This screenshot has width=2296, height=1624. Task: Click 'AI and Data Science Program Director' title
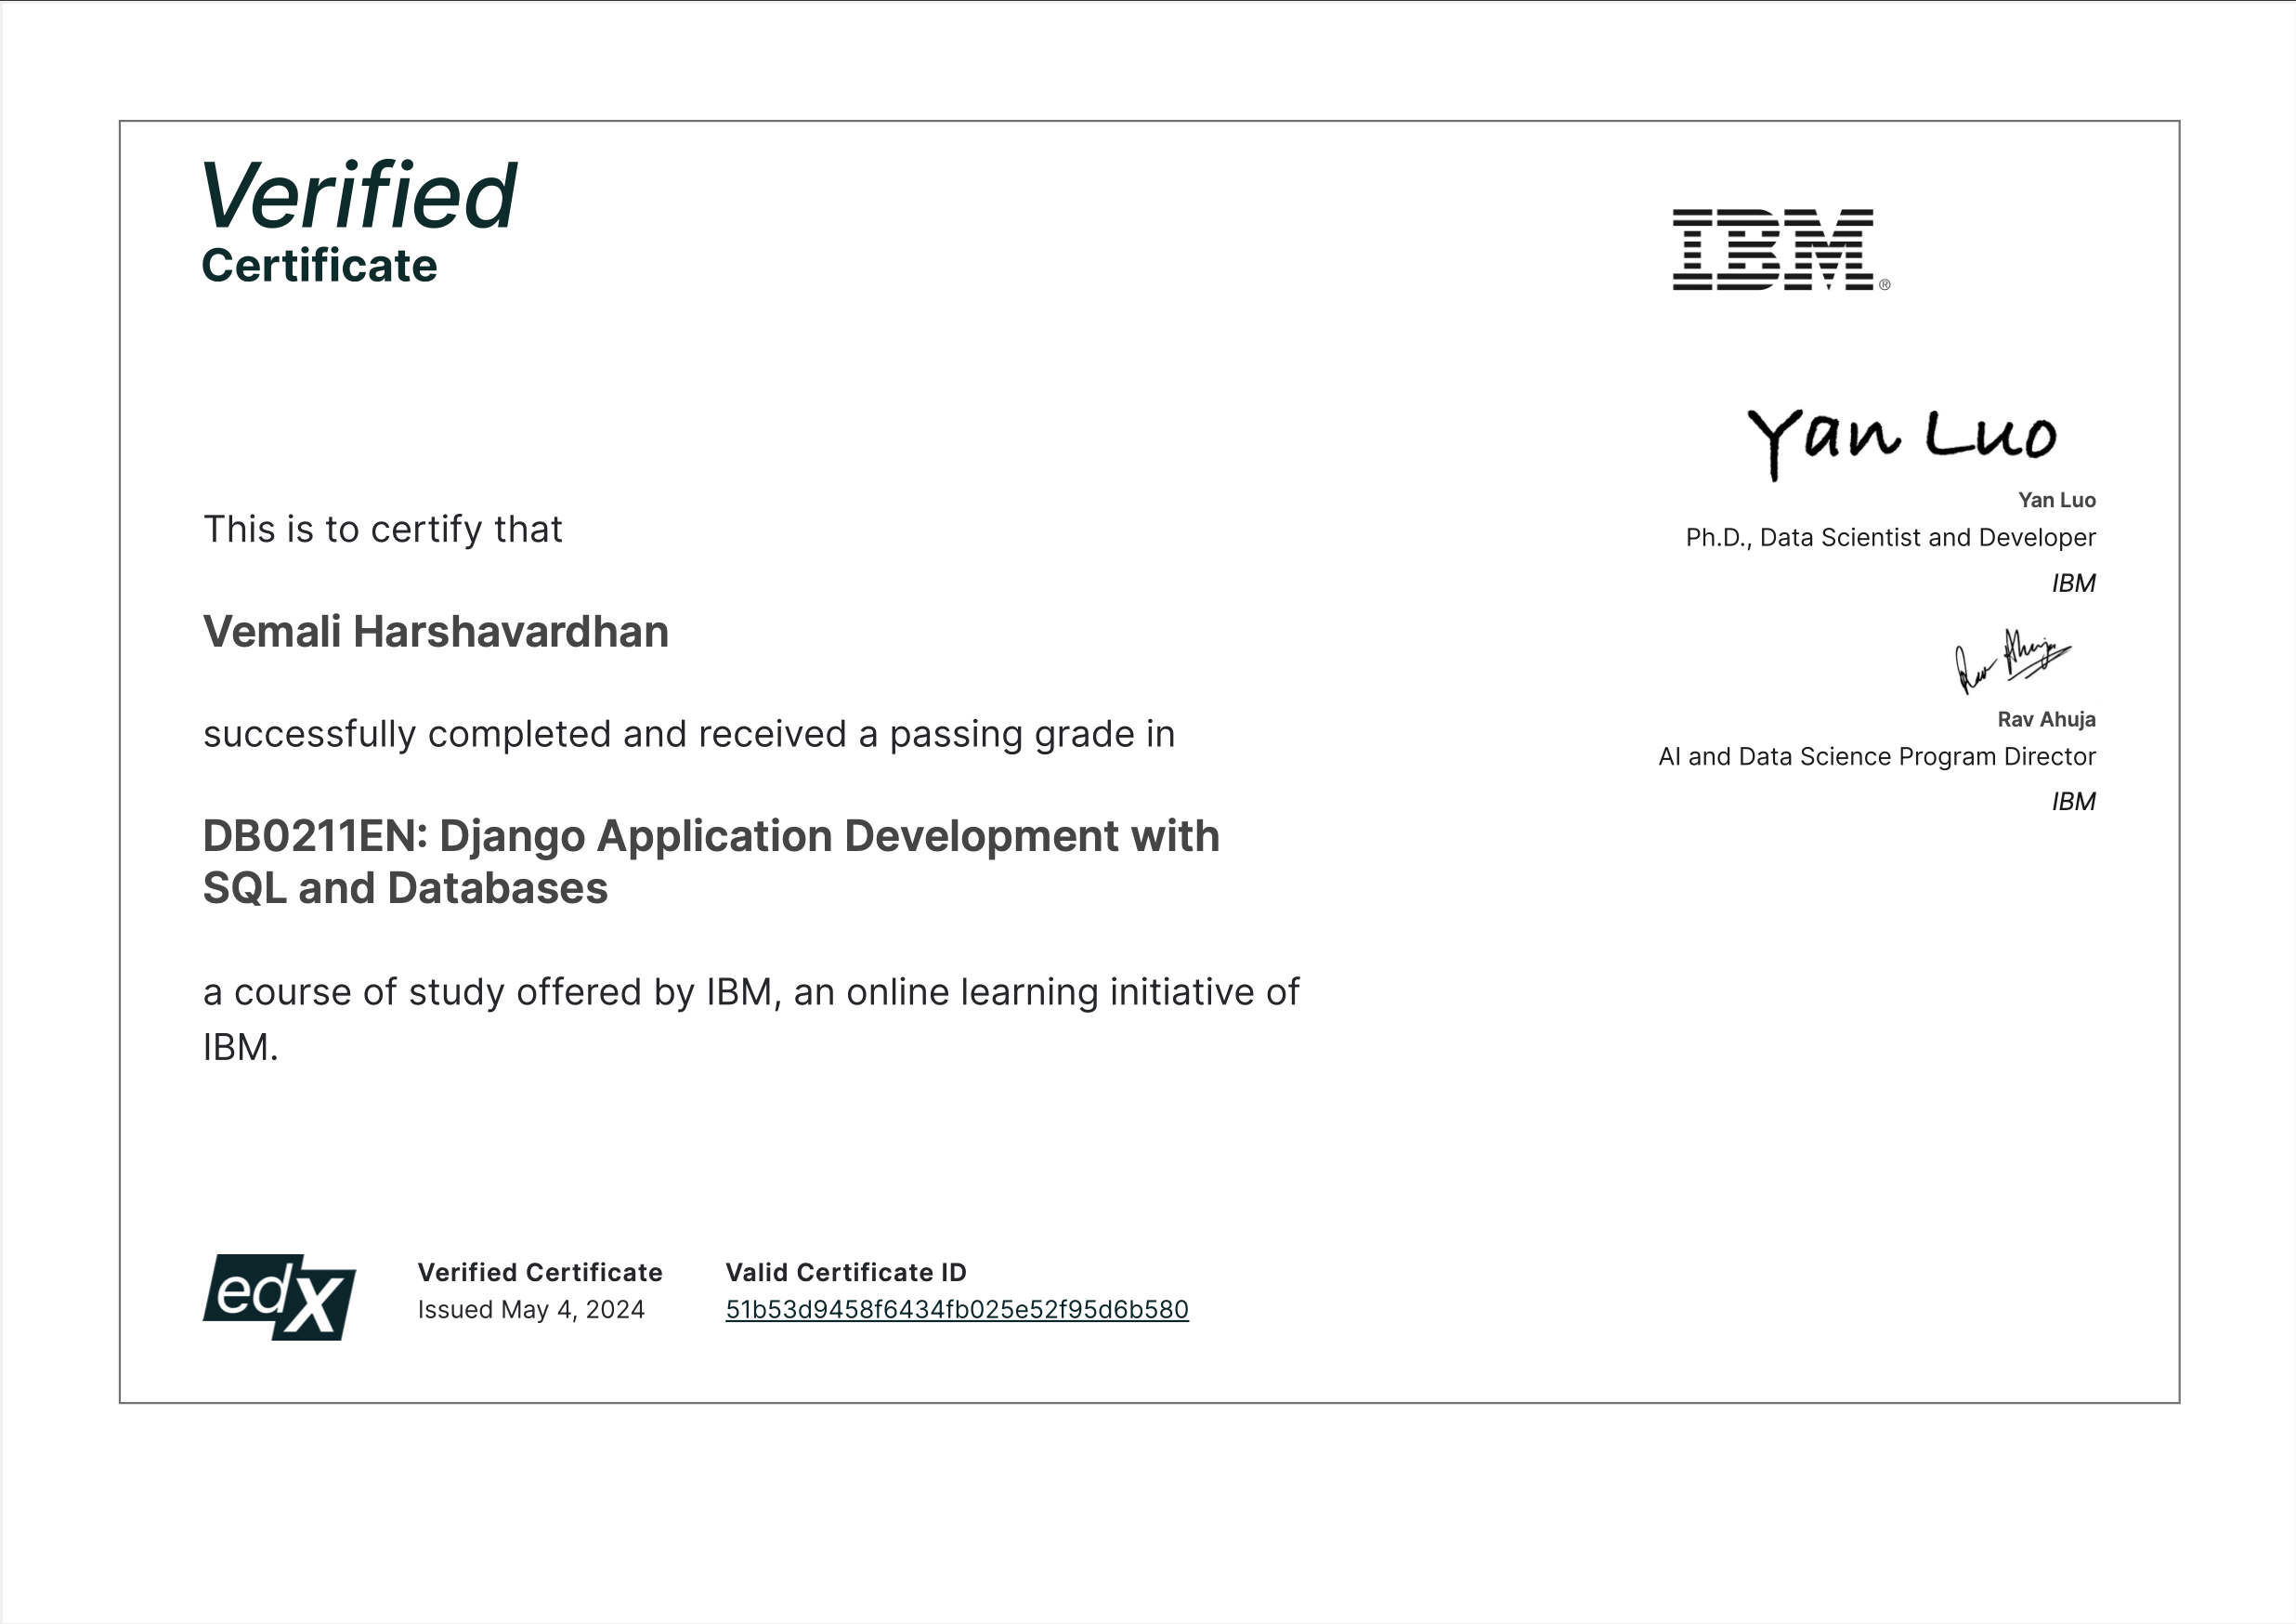[1876, 757]
